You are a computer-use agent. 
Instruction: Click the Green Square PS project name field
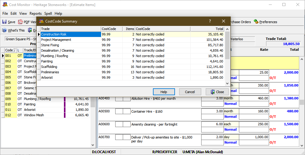pos(21,39)
